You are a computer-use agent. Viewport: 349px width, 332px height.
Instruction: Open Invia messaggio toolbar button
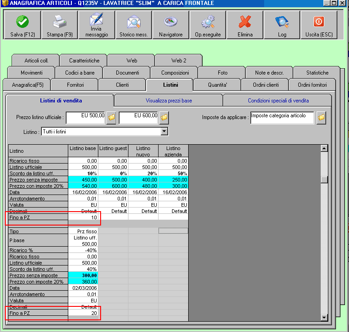pos(97,25)
